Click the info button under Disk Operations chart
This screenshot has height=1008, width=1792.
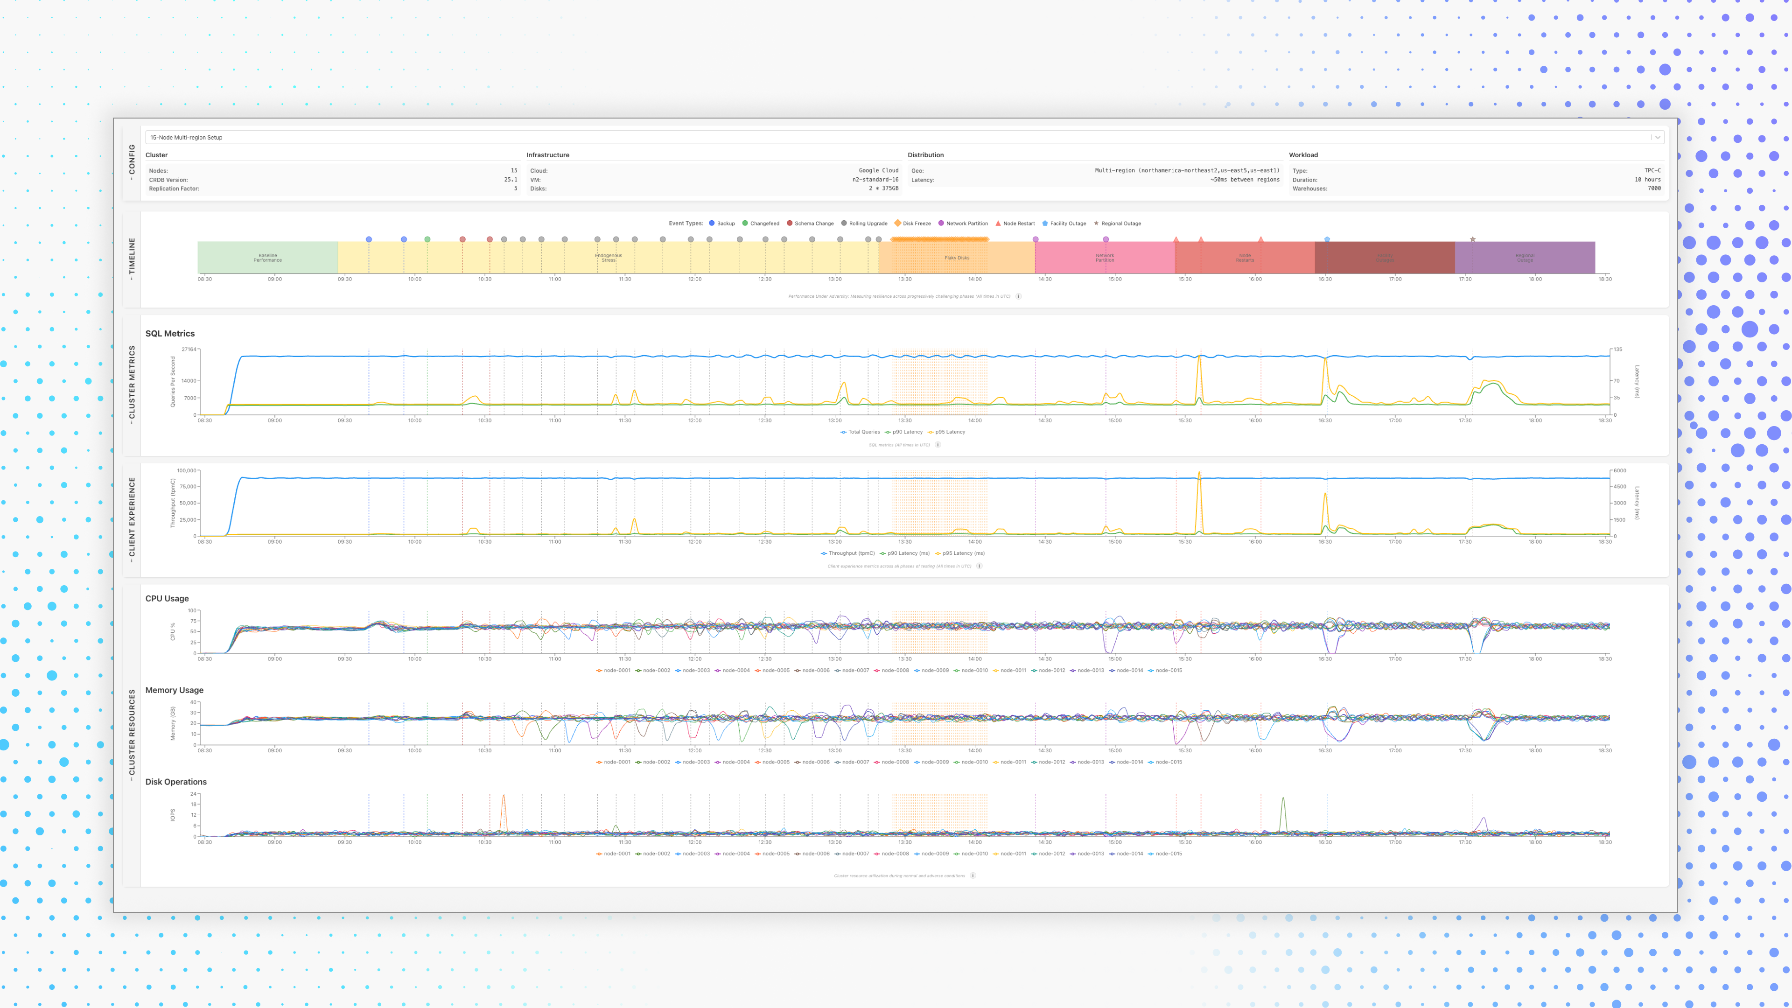[x=973, y=875]
